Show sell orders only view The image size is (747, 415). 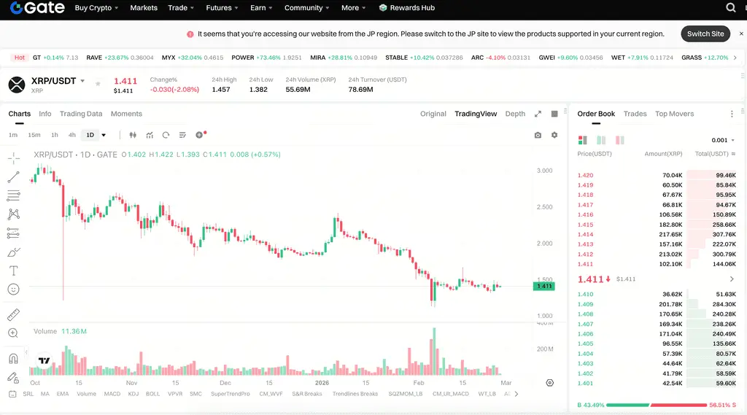tap(620, 140)
